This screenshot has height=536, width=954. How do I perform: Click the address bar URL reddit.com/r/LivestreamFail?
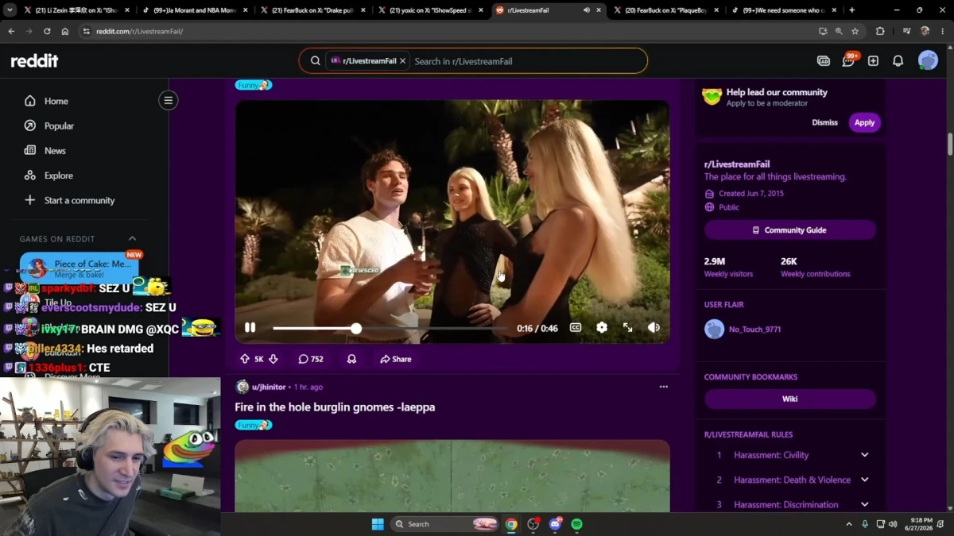(140, 31)
